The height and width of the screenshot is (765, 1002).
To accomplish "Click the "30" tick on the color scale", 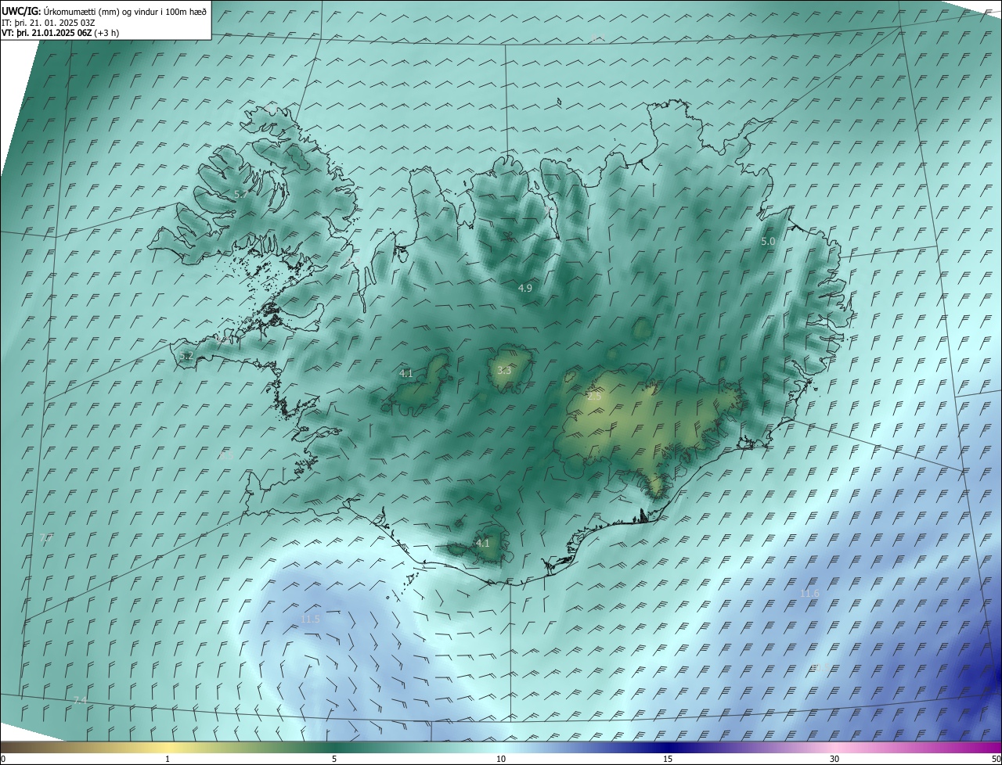I will tap(834, 759).
